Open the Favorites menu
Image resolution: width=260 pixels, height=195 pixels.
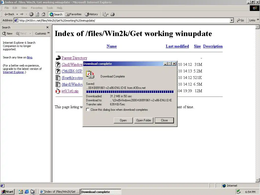(37, 8)
